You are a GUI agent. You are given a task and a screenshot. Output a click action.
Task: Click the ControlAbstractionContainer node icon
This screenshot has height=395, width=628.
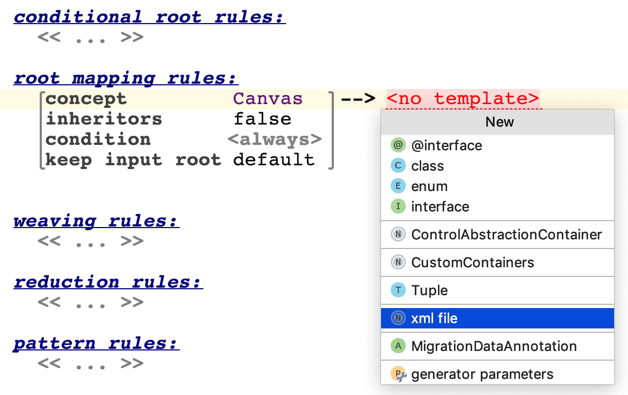(x=398, y=235)
